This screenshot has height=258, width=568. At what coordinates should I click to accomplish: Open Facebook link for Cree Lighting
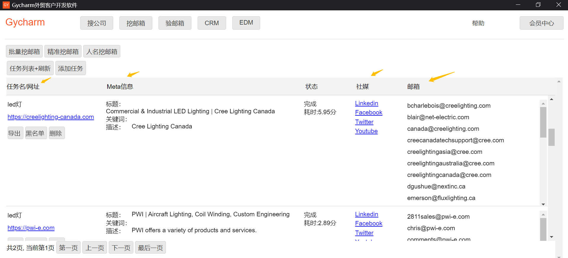[369, 112]
